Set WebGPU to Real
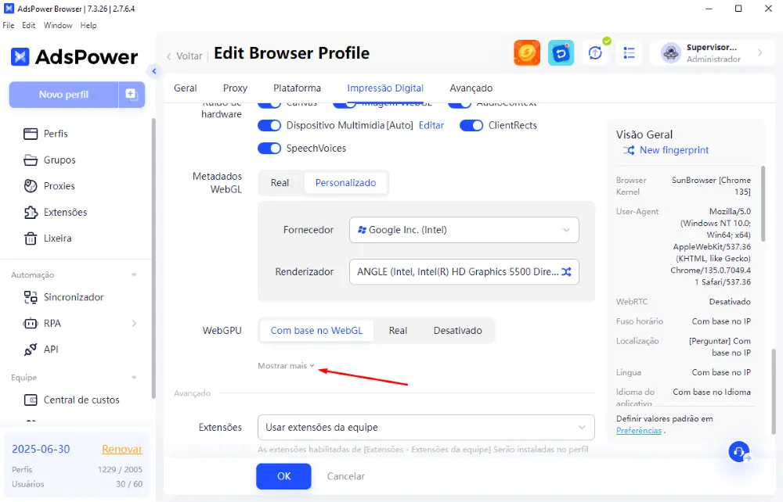 pos(398,331)
